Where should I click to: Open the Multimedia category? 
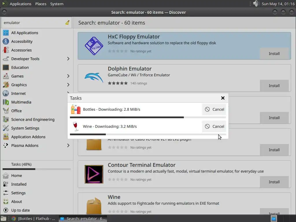(x=37, y=102)
